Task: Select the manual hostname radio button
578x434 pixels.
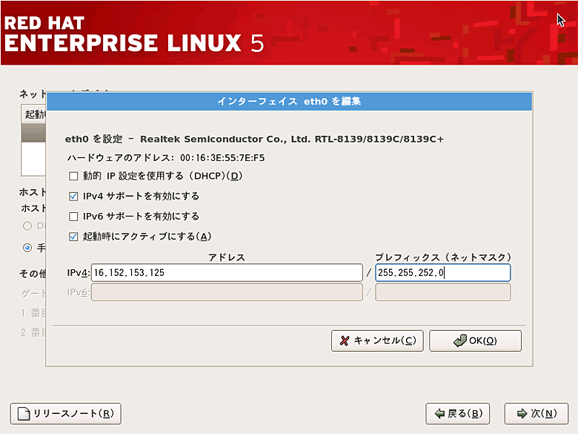Action: click(x=27, y=248)
